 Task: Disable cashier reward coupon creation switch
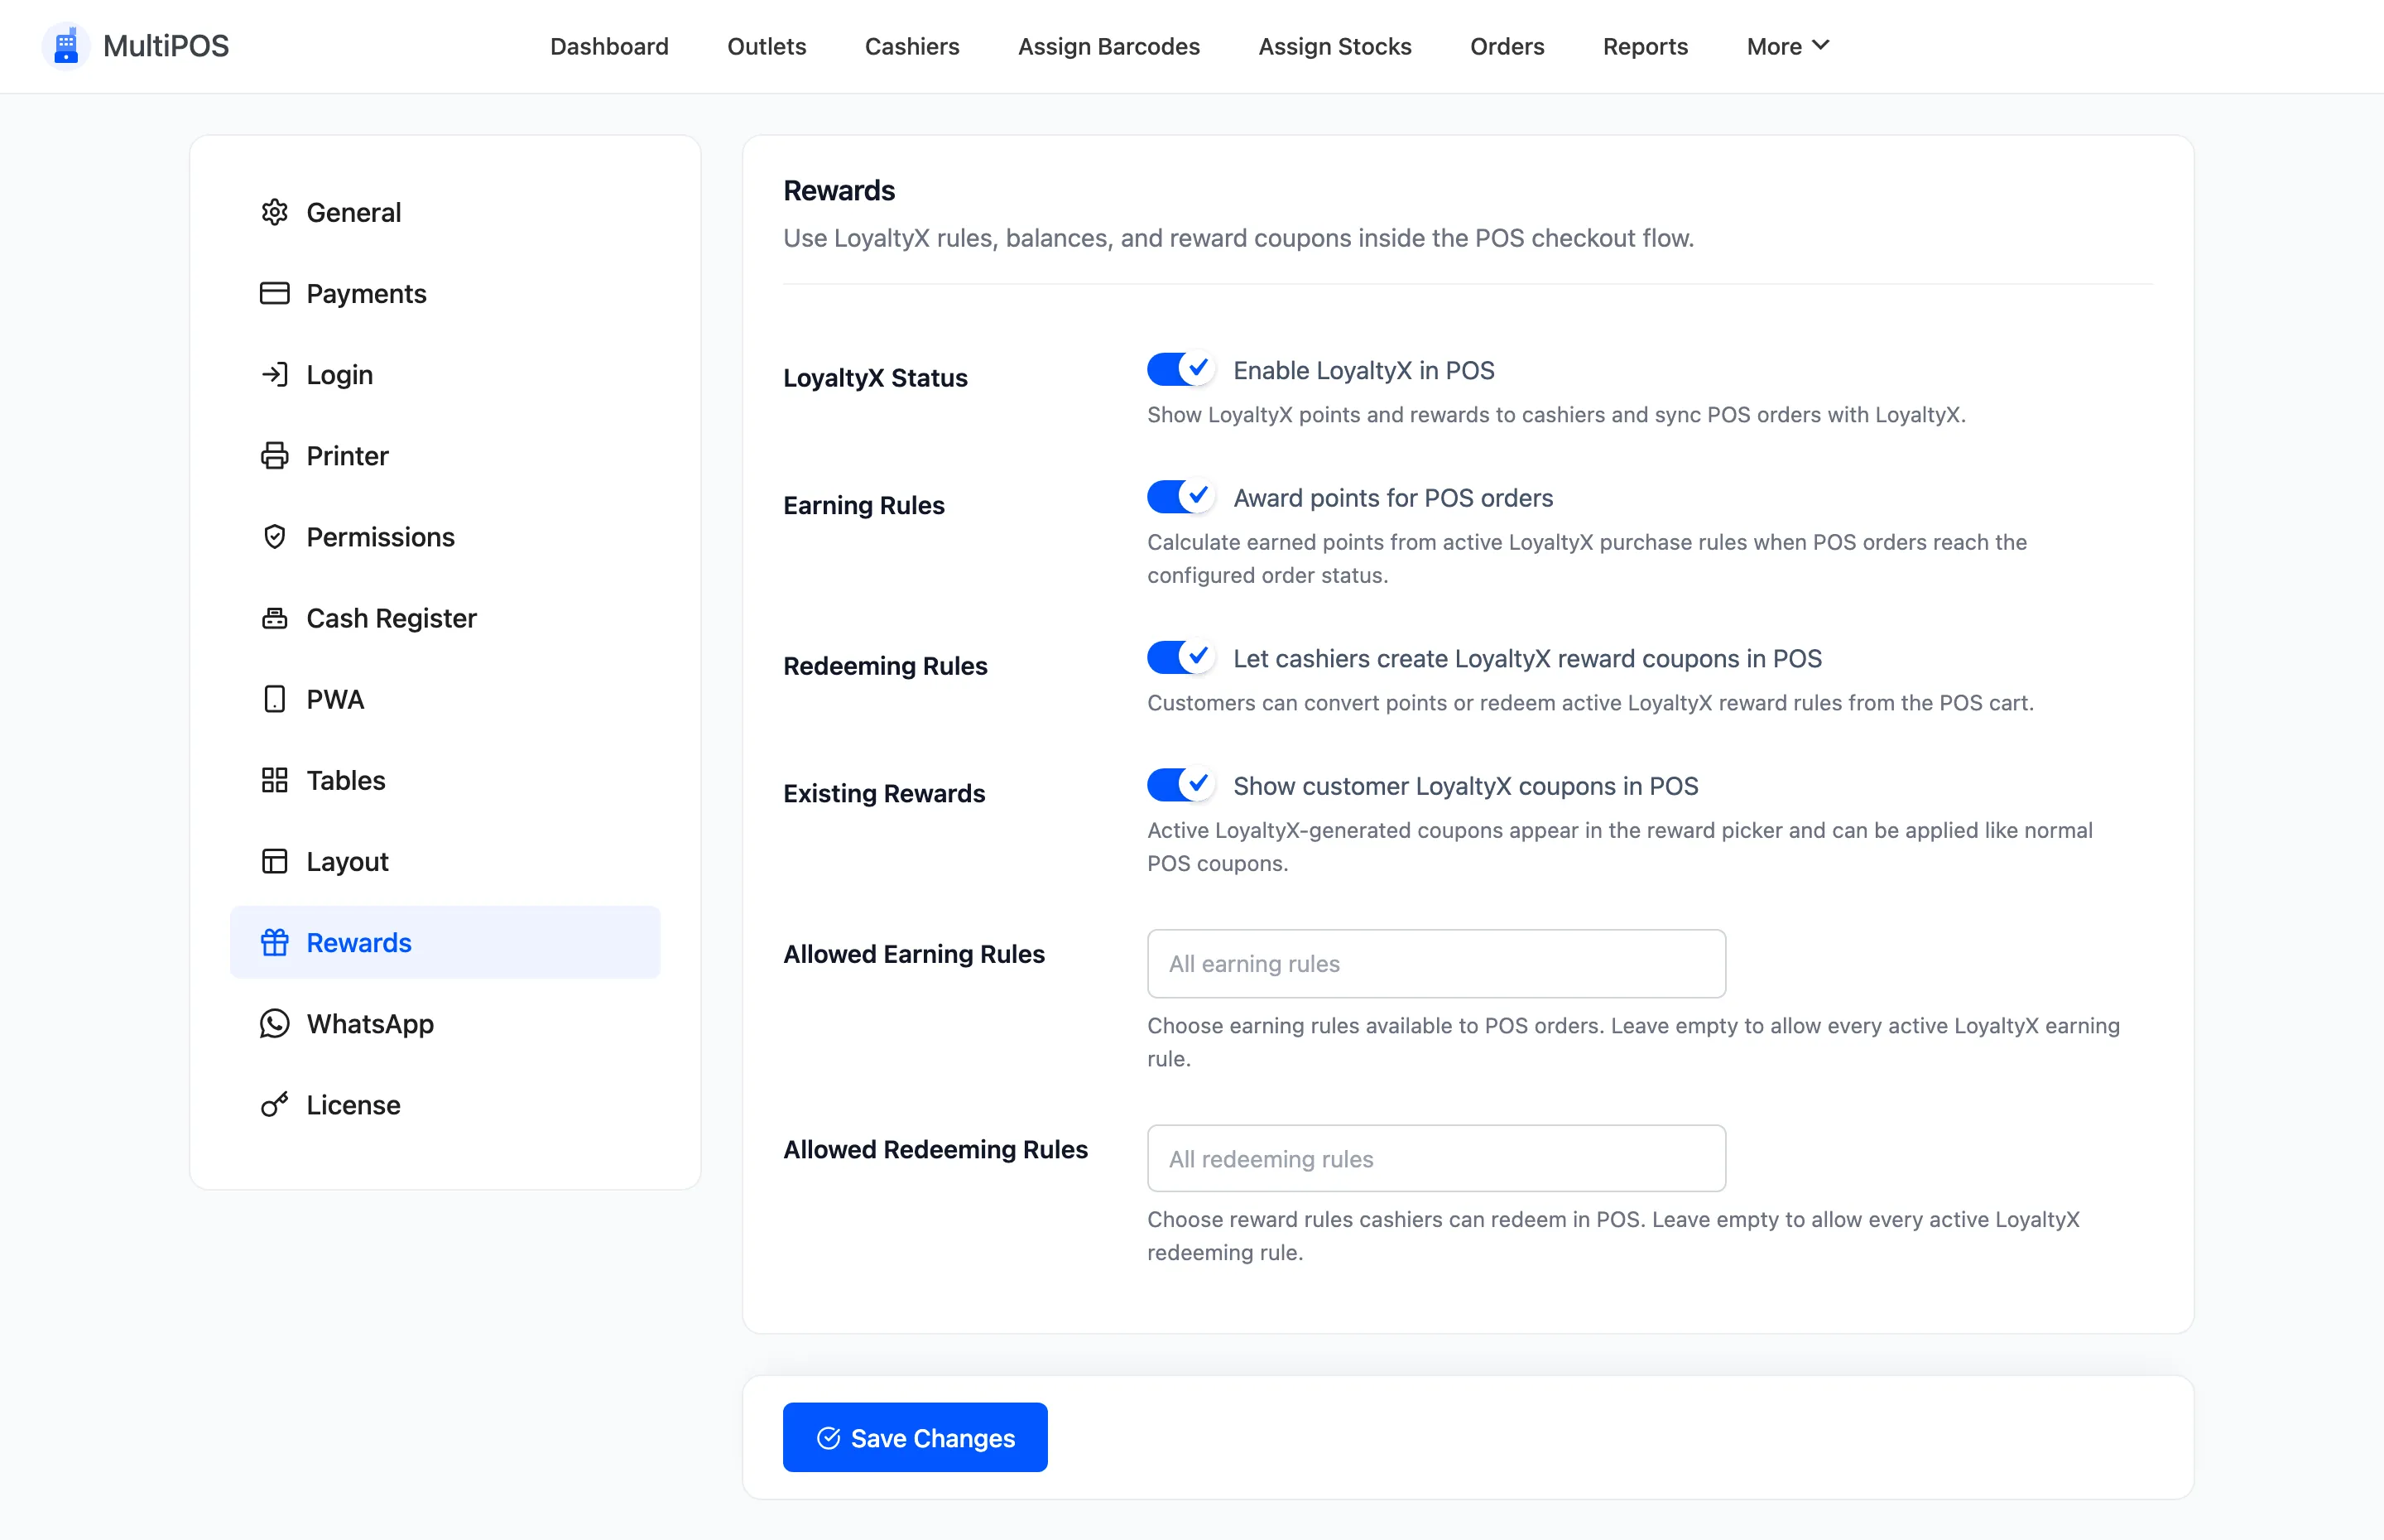(1180, 657)
